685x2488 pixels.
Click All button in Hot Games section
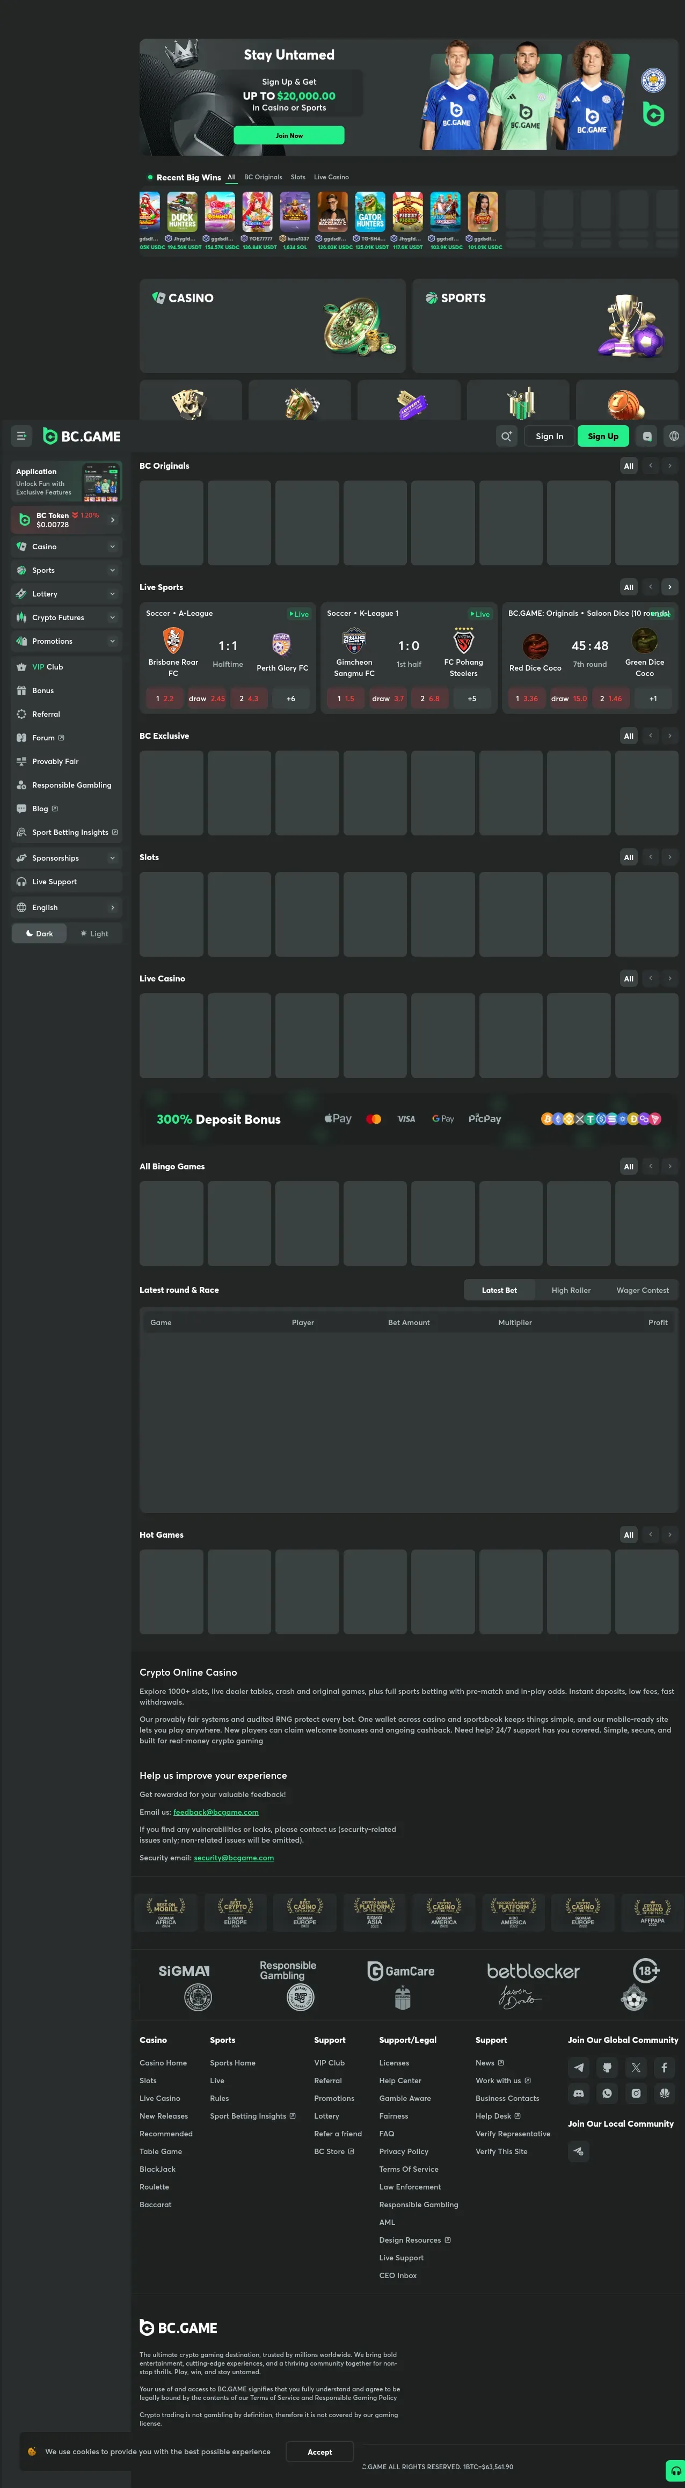click(x=629, y=1534)
